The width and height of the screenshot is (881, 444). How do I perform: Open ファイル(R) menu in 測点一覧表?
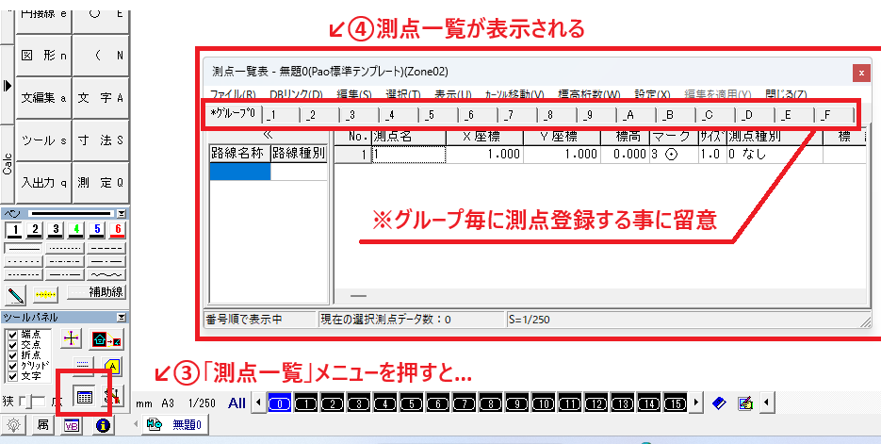233,94
